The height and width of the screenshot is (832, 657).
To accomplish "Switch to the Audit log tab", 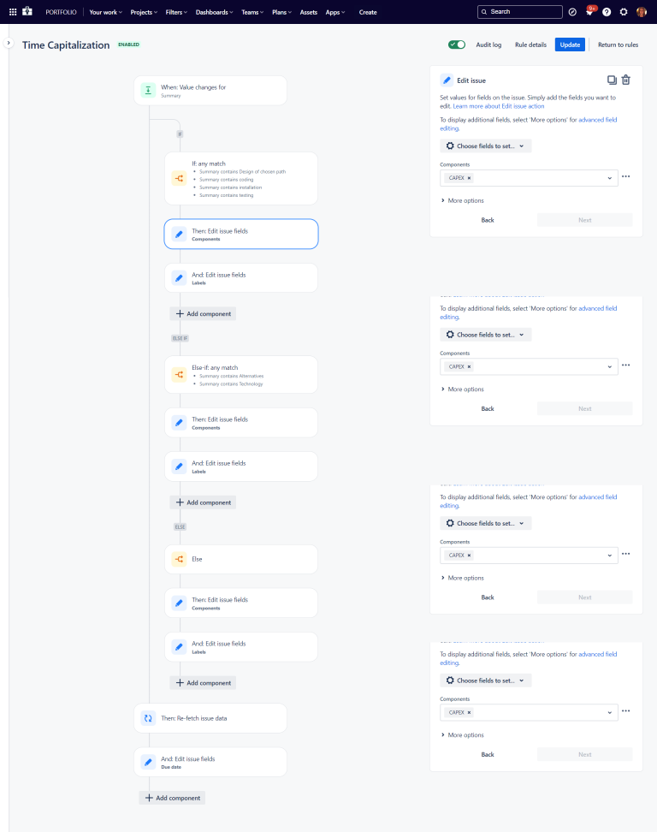I will (x=488, y=44).
